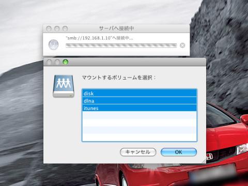The height and width of the screenshot is (186, 248).
Task: Confirm mounting with the OK button
Action: point(179,152)
